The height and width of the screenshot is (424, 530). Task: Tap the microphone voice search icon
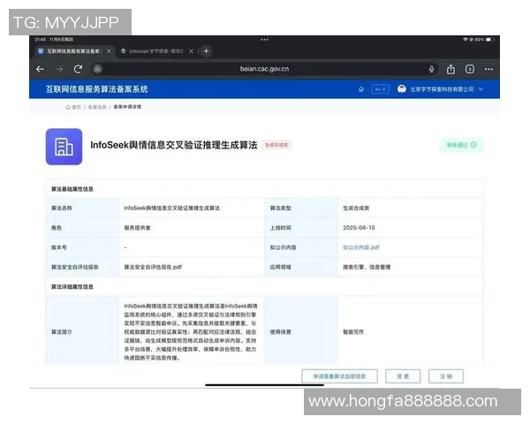pyautogui.click(x=431, y=69)
